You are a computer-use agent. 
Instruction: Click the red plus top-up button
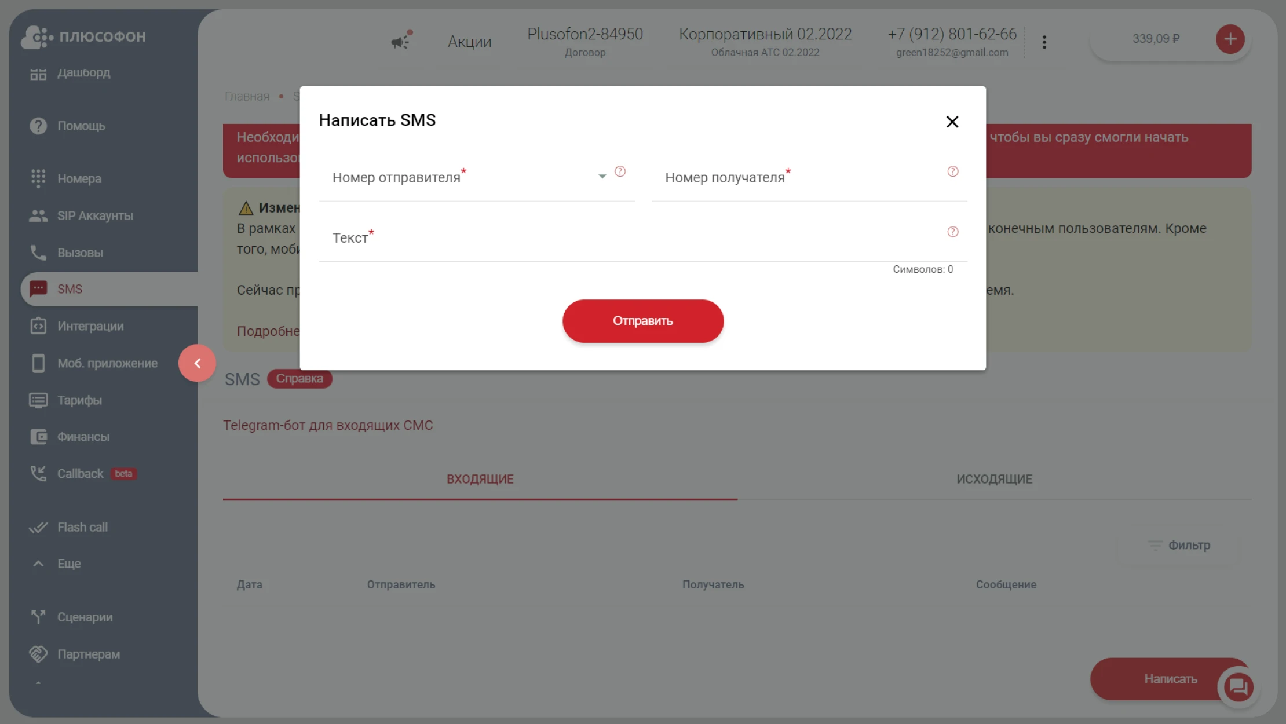pos(1230,39)
